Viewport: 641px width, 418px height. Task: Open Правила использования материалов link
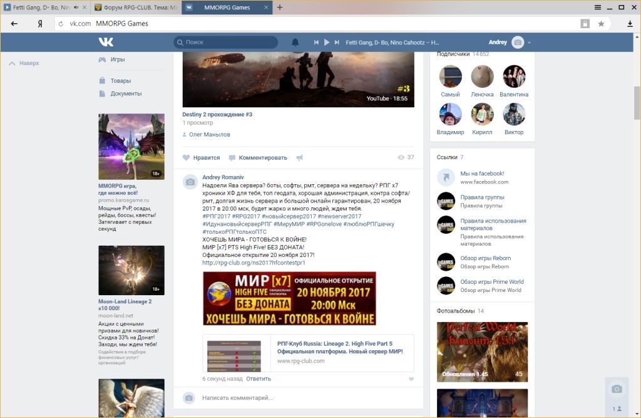coord(493,224)
